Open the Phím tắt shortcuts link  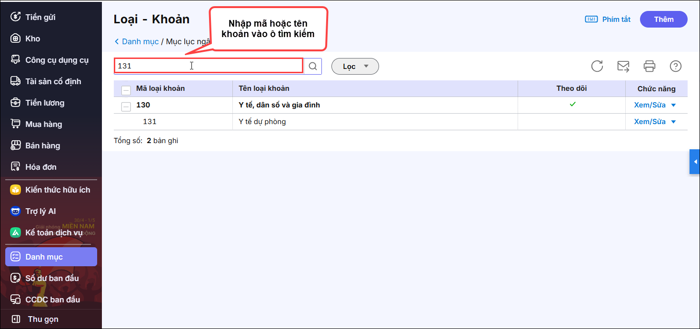tap(616, 19)
